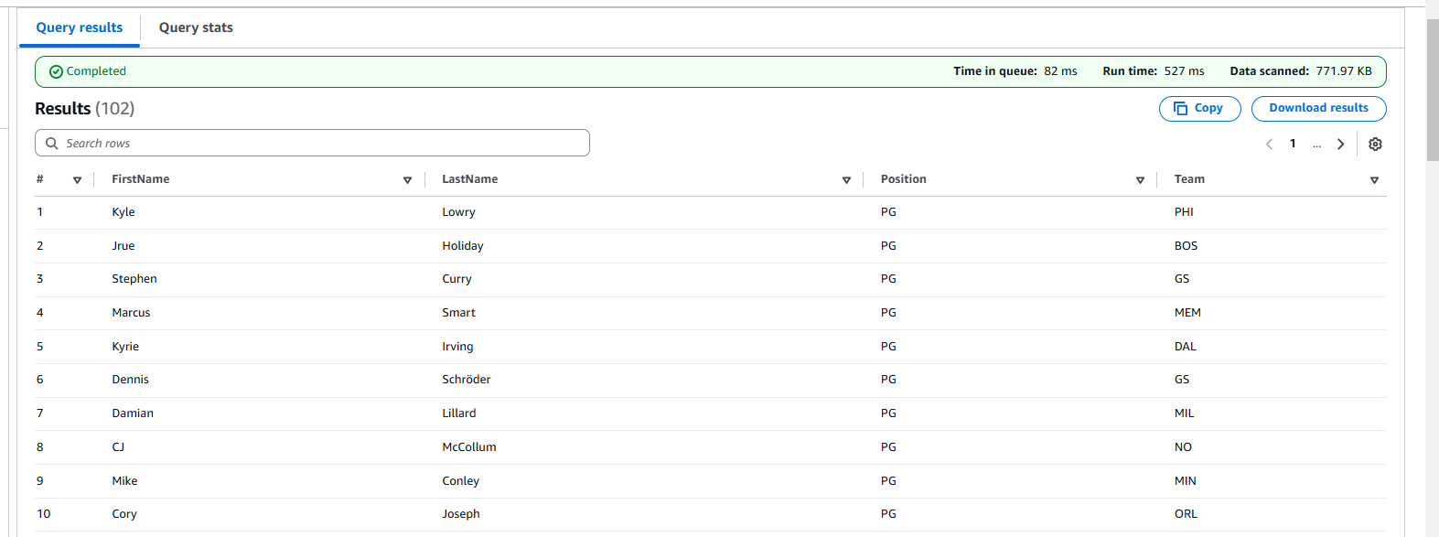The image size is (1439, 537).
Task: Select the Query results tab
Action: click(80, 27)
